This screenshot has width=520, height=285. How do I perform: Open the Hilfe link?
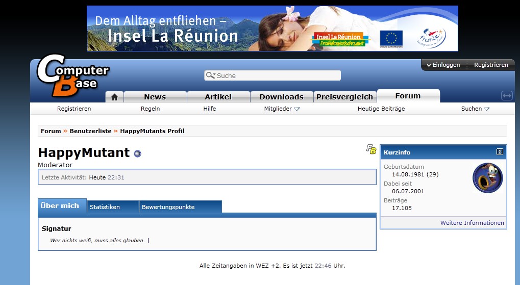click(210, 109)
